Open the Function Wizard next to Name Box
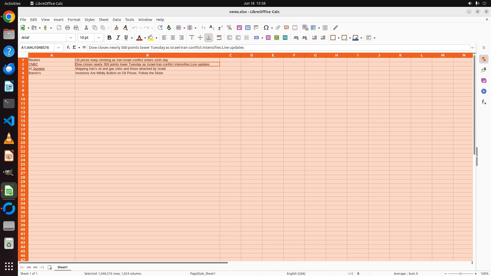The width and height of the screenshot is (491, 276). 68,48
